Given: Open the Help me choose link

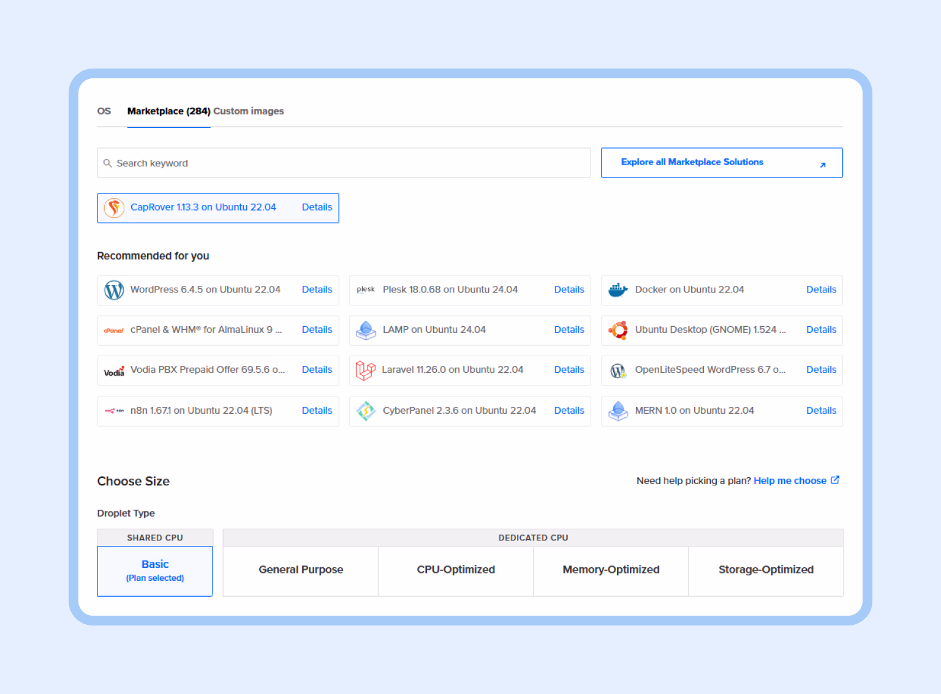Looking at the screenshot, I should coord(790,481).
